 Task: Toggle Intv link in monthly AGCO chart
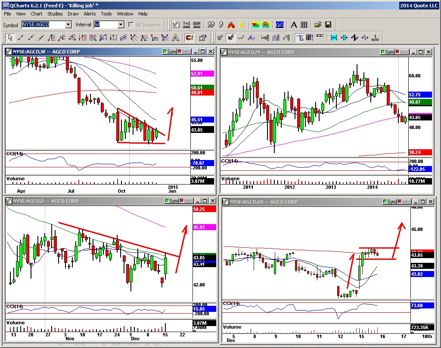tap(402, 52)
